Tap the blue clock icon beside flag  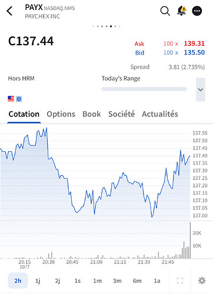pyautogui.click(x=19, y=99)
